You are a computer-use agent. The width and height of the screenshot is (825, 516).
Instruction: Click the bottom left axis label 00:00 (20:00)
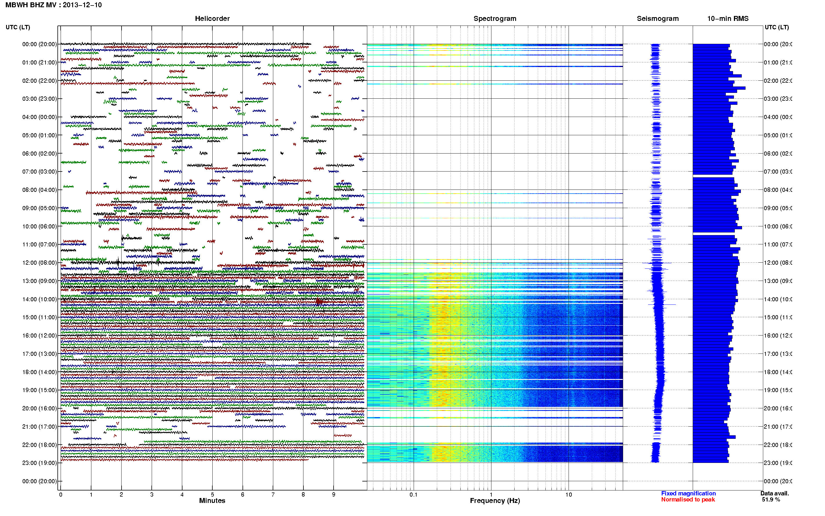coord(39,481)
